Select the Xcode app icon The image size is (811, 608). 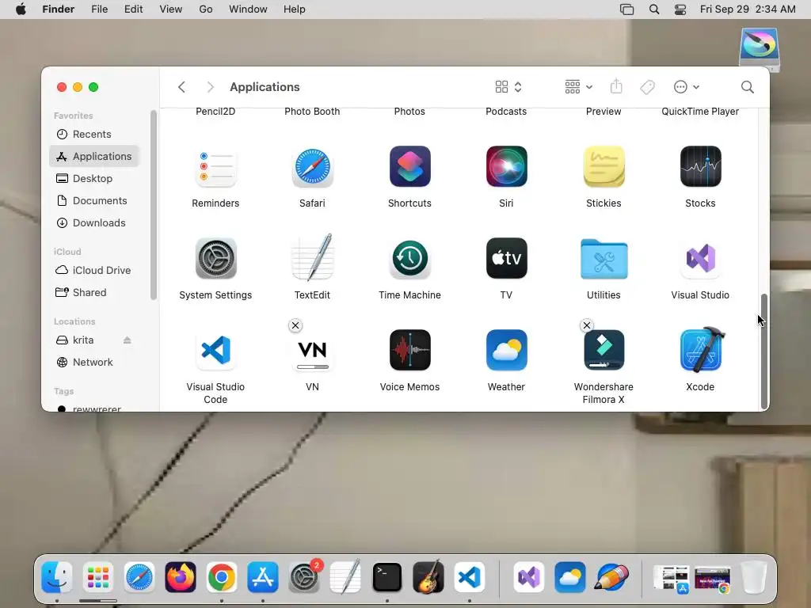point(700,349)
